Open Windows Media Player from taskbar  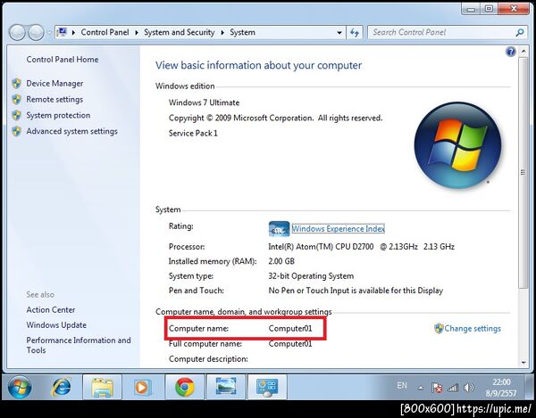[143, 388]
